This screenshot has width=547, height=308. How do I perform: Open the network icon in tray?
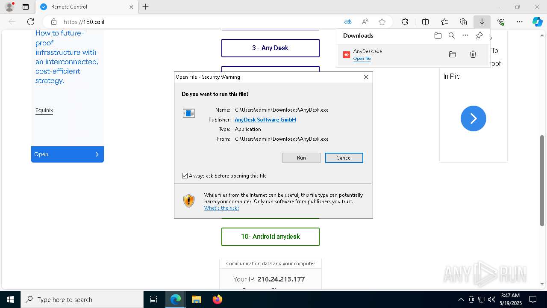(x=482, y=299)
